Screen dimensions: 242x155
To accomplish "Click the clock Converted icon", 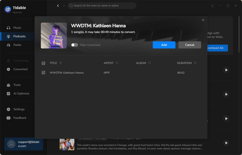I will tap(8, 69).
